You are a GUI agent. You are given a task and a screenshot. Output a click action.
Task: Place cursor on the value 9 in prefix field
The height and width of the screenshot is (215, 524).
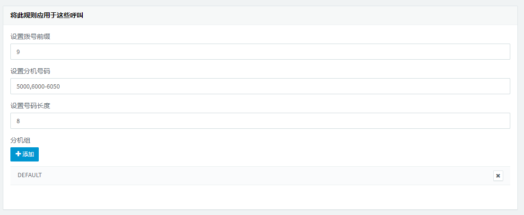pos(18,52)
